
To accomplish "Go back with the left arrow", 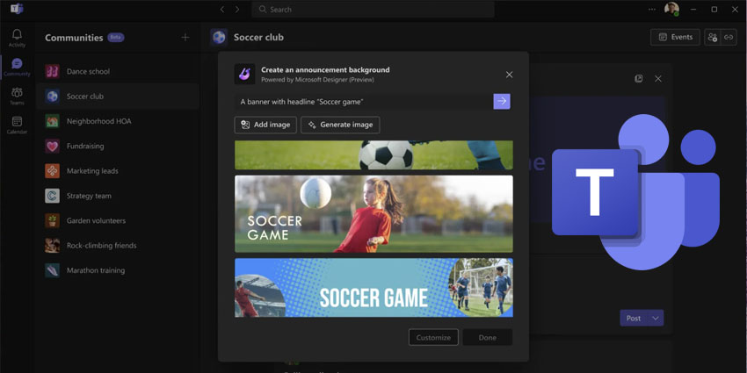I will click(x=222, y=9).
